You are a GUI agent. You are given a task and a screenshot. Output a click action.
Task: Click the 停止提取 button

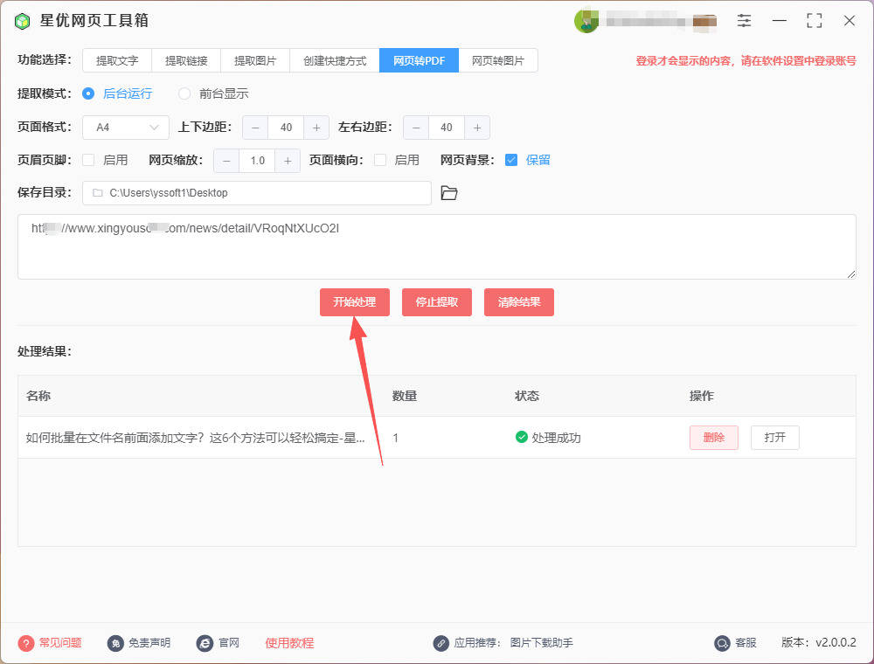437,302
